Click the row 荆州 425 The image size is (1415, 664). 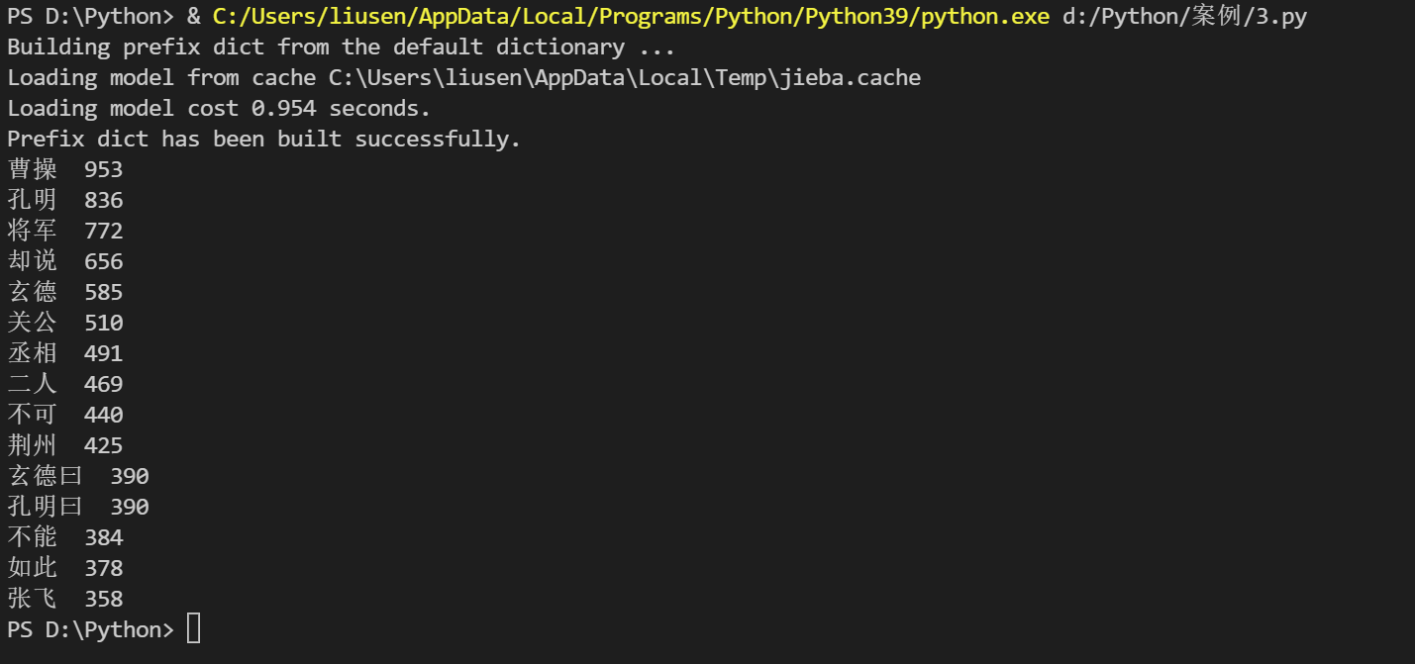tap(65, 446)
